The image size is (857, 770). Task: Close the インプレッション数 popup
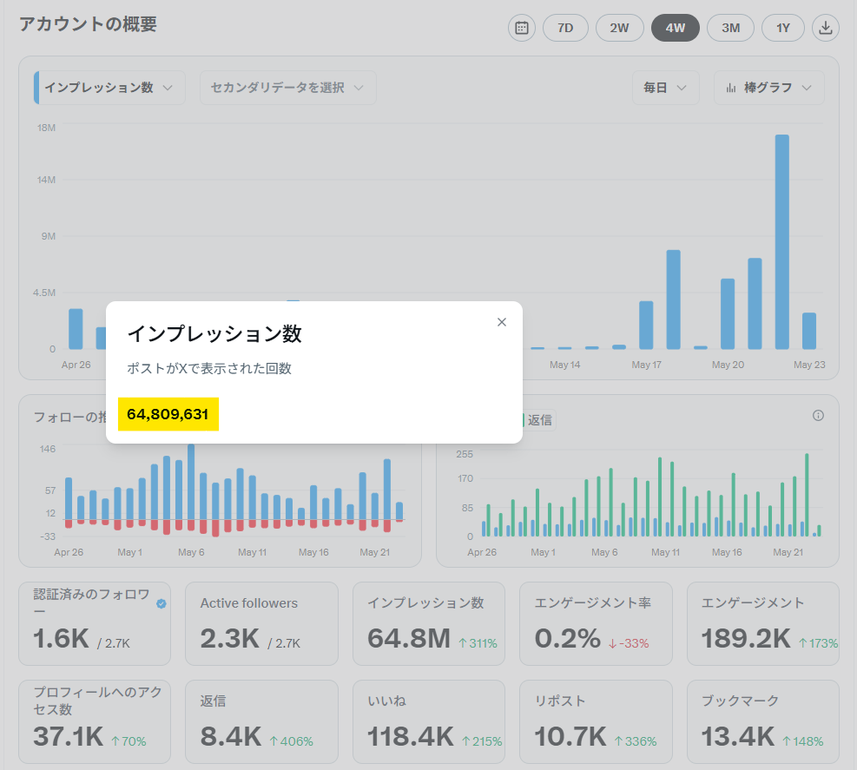point(502,322)
